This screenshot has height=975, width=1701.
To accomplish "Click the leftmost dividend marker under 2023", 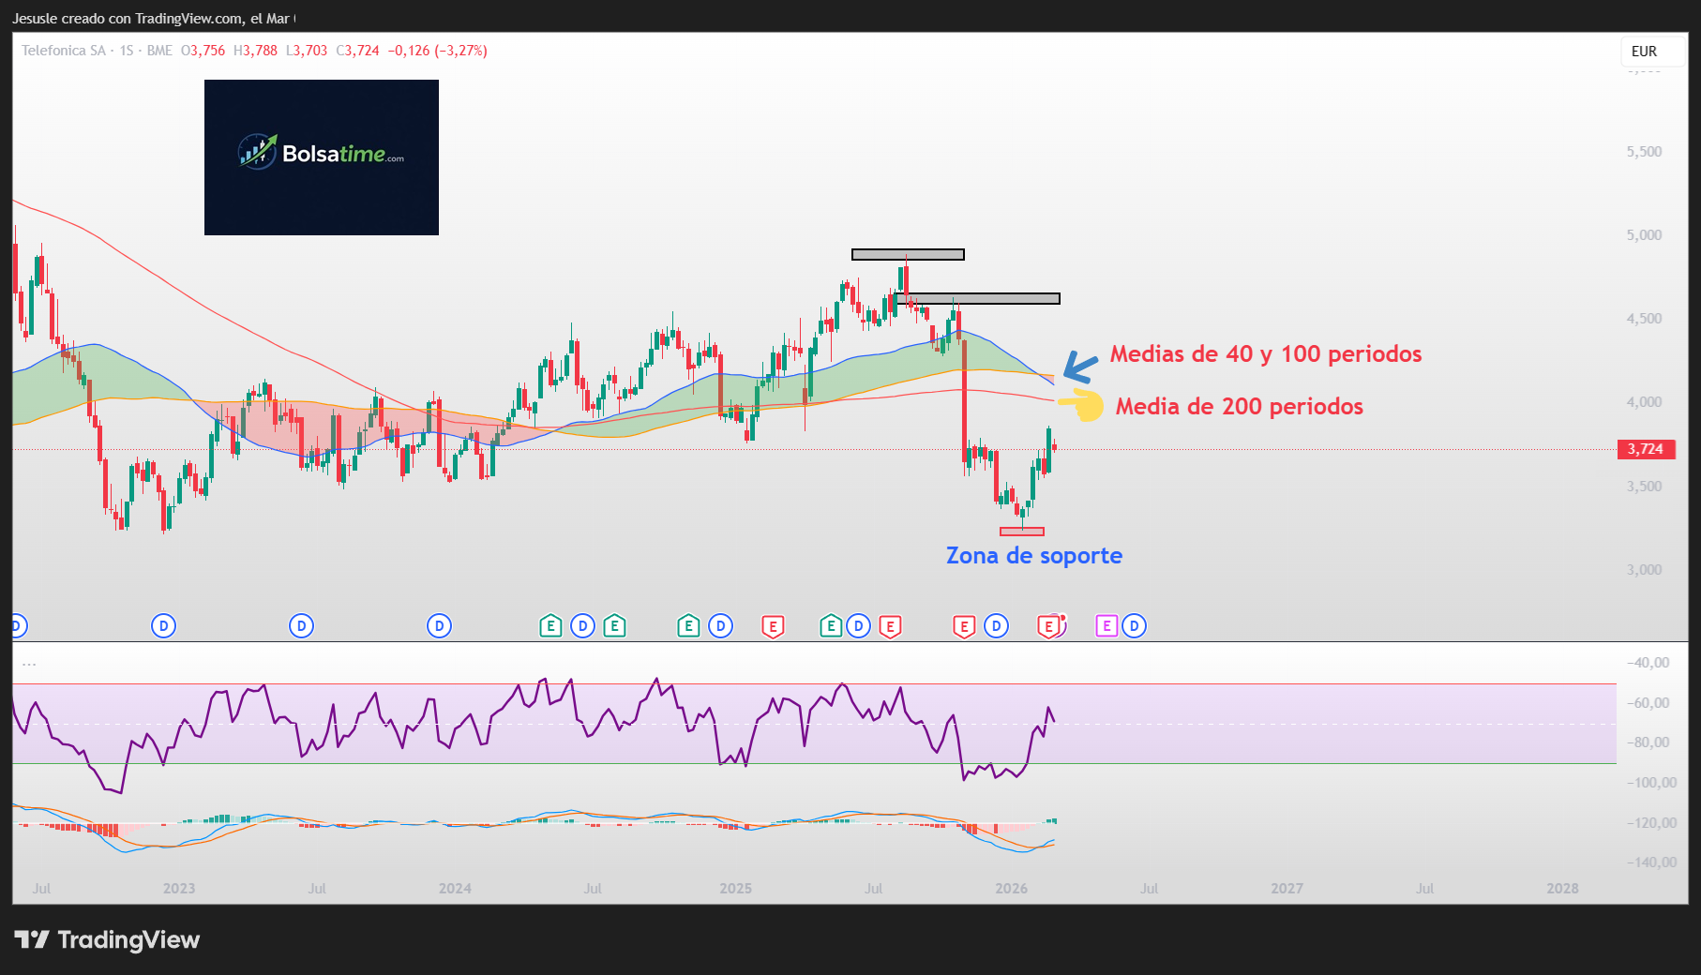I will pos(164,625).
